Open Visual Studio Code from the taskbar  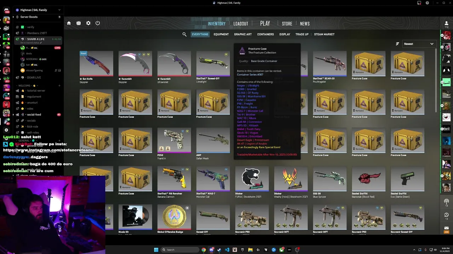227,250
